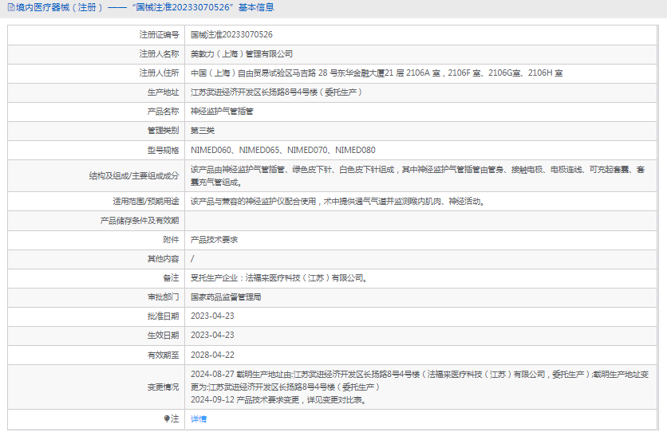Click registrant name 美敦力（上海）管理有限公司

tap(242, 54)
